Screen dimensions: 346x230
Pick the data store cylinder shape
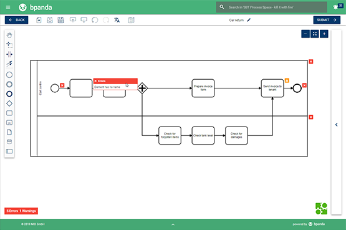[9, 141]
